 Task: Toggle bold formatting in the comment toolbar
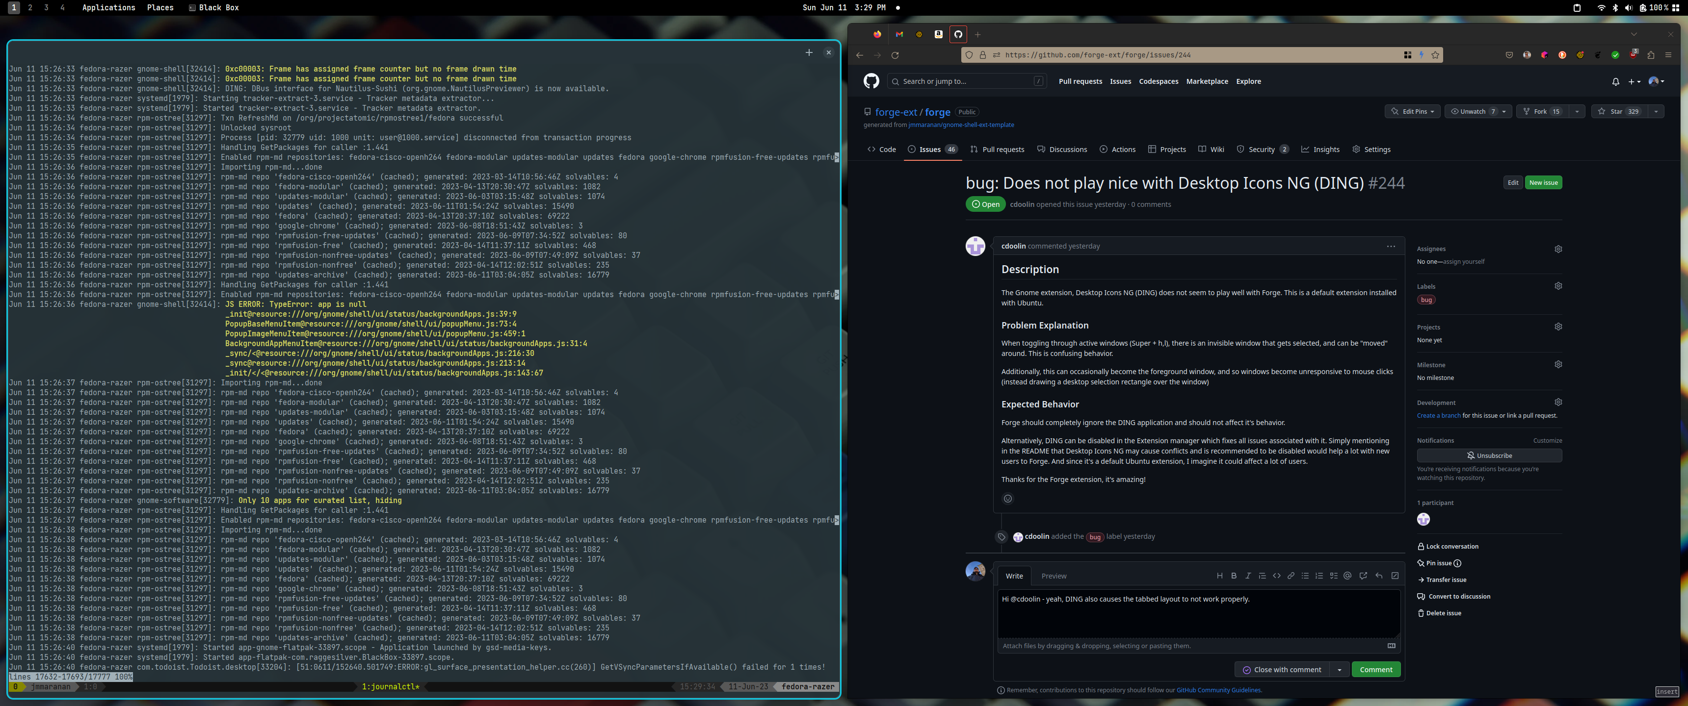tap(1234, 576)
